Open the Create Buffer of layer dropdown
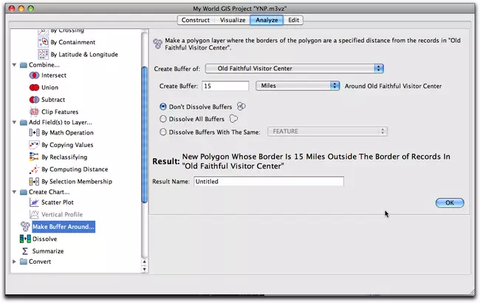The height and width of the screenshot is (303, 480). pos(293,69)
